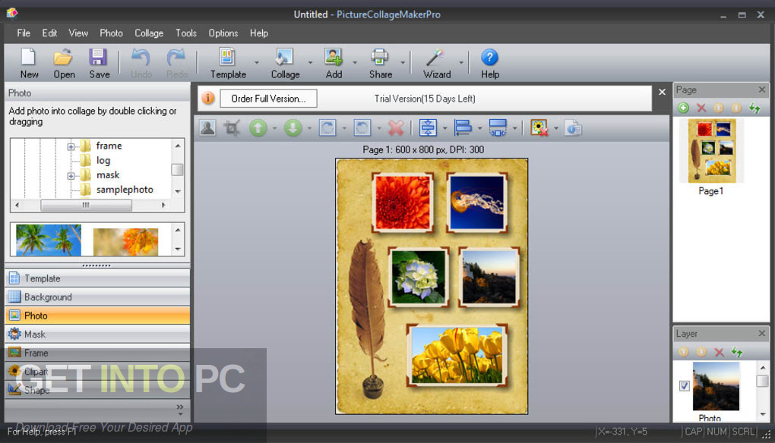Toggle visibility of the Photo layer checkbox
This screenshot has width=775, height=443.
[684, 385]
